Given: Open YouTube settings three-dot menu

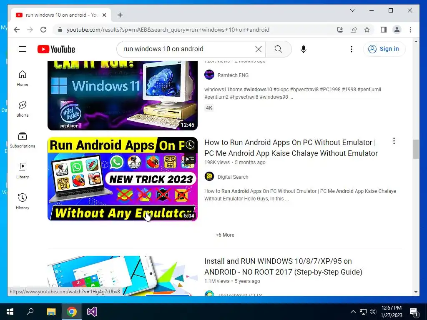Looking at the screenshot, I should (351, 49).
